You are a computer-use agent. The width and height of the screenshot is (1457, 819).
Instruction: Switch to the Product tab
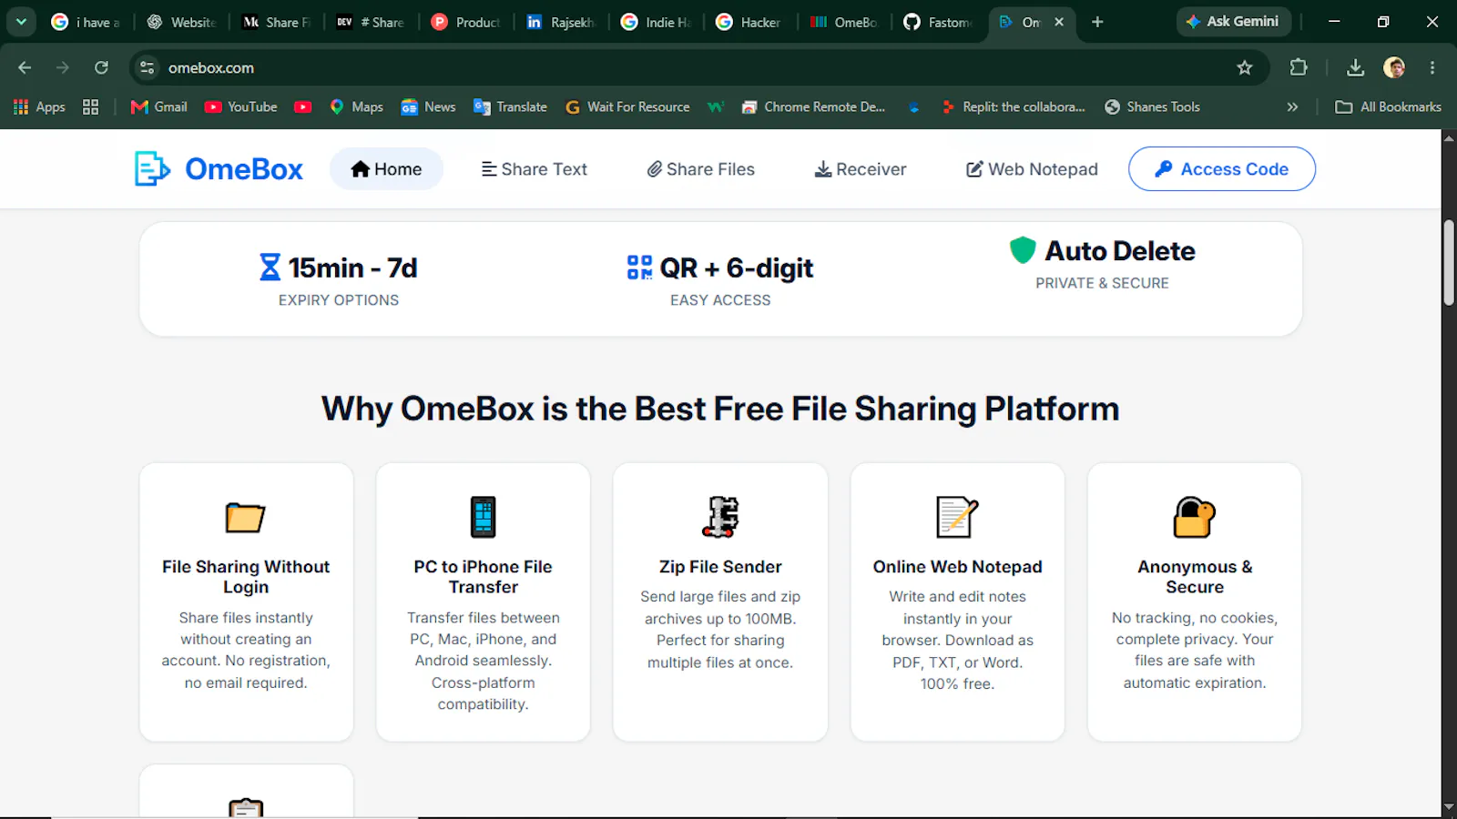pyautogui.click(x=466, y=22)
